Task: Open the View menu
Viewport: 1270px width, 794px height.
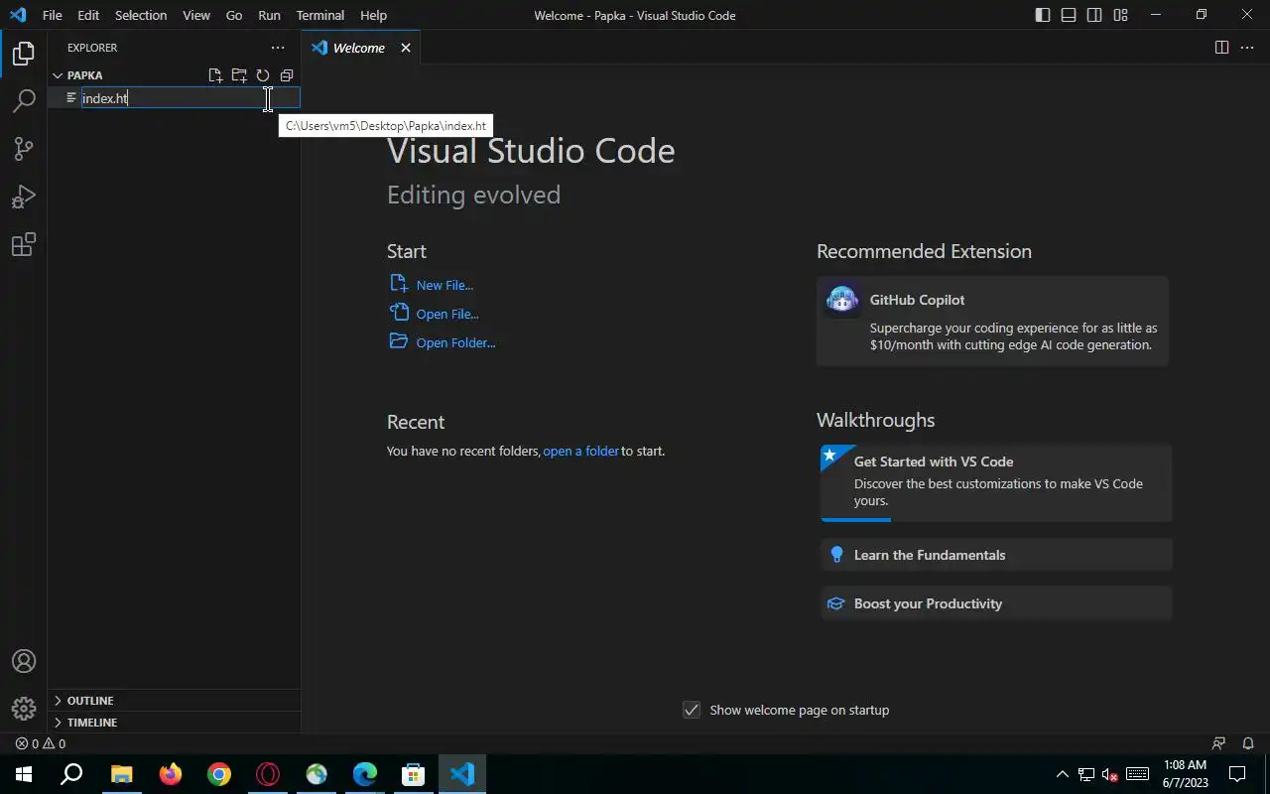Action: pyautogui.click(x=196, y=15)
